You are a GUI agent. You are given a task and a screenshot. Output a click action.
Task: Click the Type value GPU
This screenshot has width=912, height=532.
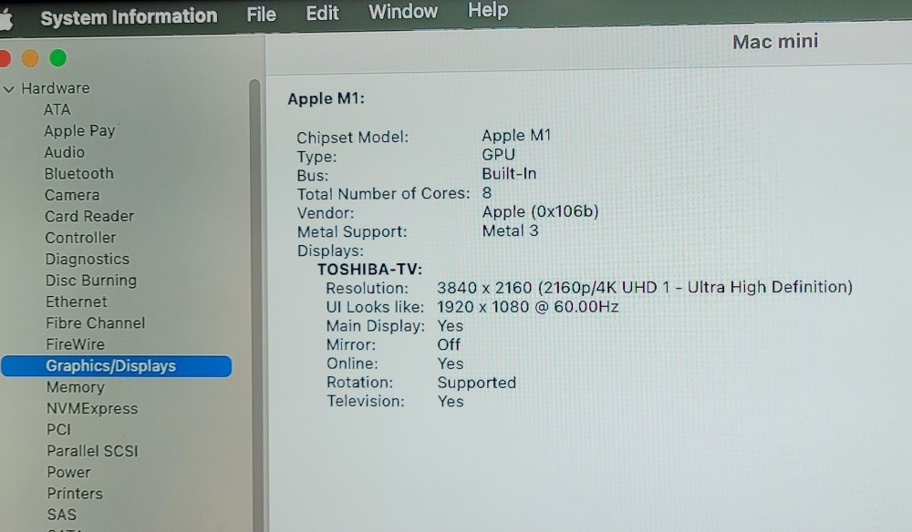499,155
